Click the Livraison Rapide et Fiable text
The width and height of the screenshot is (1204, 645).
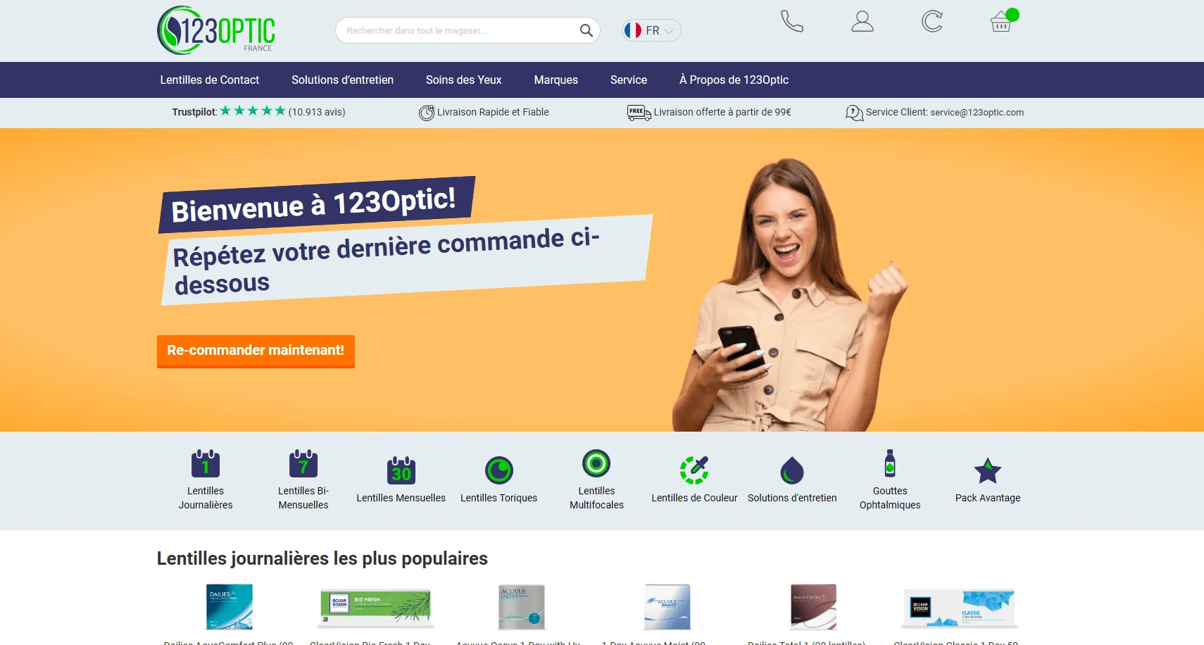pyautogui.click(x=493, y=112)
